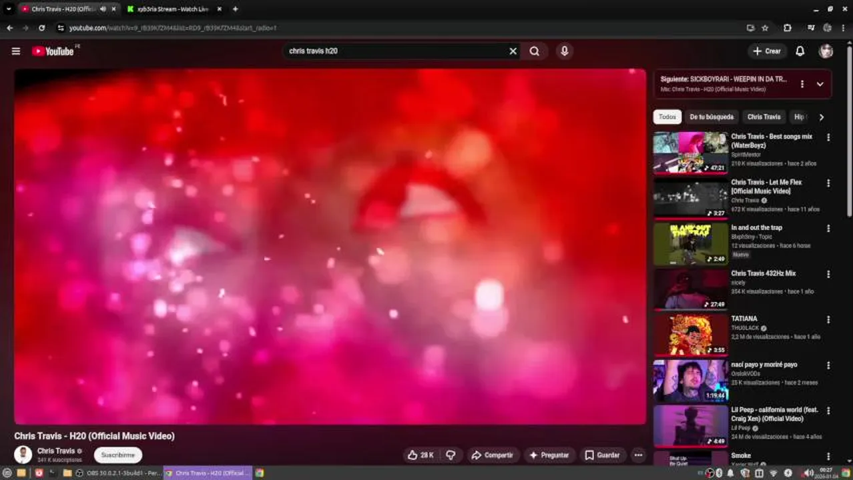
Task: Open Chris Travis Best songs mix thumbnail
Action: [690, 153]
